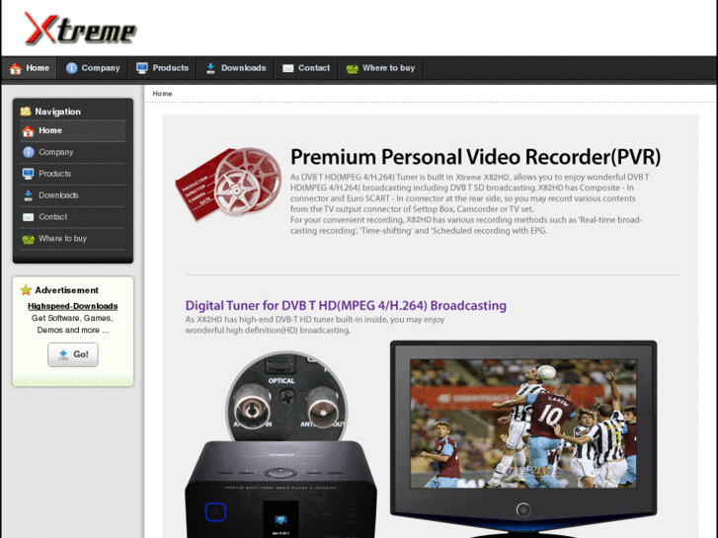This screenshot has width=718, height=538.
Task: Click the download arrow icon in the top bar
Action: pos(210,68)
